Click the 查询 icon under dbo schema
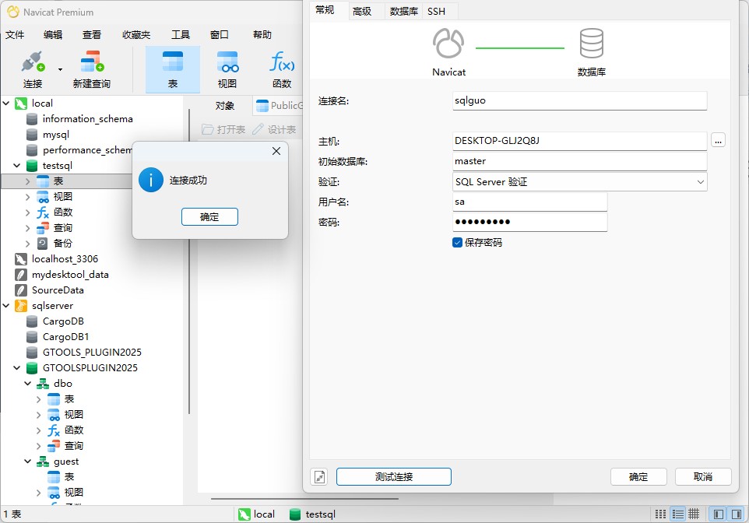Screen dimensions: 749x523 click(54, 446)
